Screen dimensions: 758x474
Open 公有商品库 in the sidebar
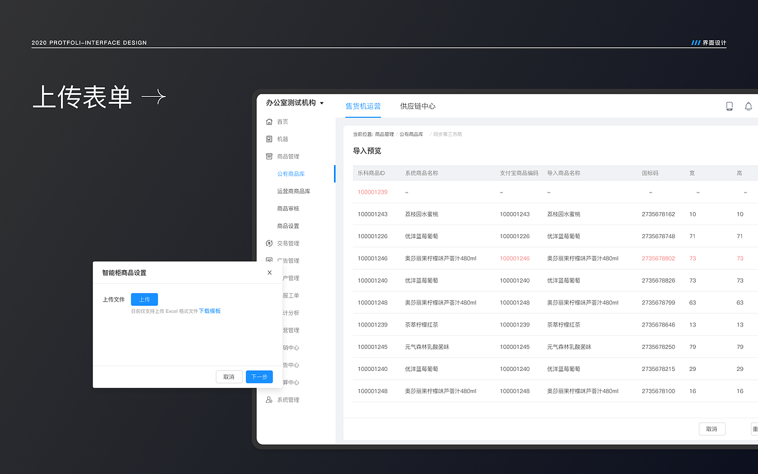tap(291, 174)
